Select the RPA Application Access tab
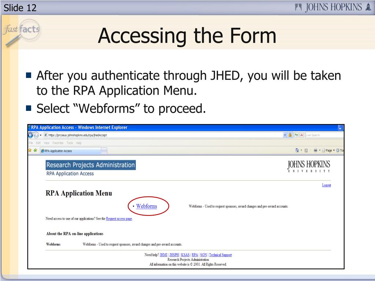Image resolution: width=375 pixels, height=281 pixels. click(x=71, y=151)
